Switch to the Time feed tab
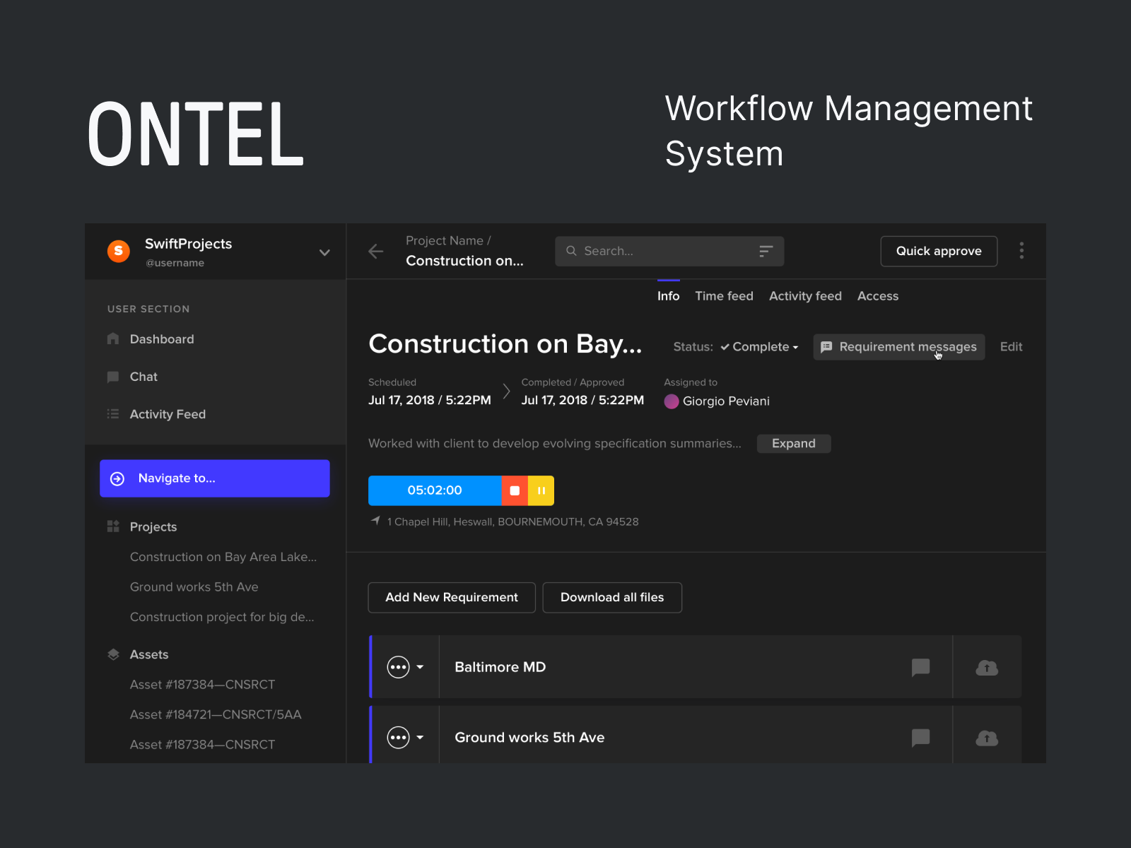The height and width of the screenshot is (848, 1131). click(x=724, y=296)
